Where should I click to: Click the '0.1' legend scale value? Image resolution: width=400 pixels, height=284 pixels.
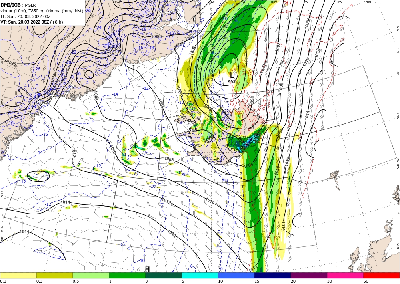click(x=3, y=281)
